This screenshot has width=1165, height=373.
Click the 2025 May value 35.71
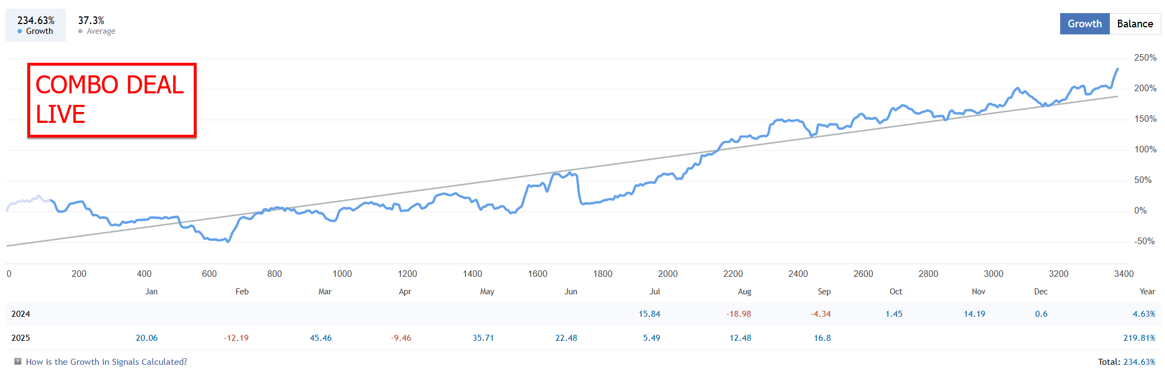[x=483, y=338]
